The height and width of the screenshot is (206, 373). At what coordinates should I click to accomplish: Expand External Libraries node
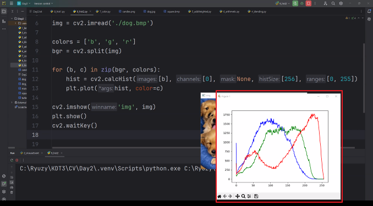[x=12, y=102]
